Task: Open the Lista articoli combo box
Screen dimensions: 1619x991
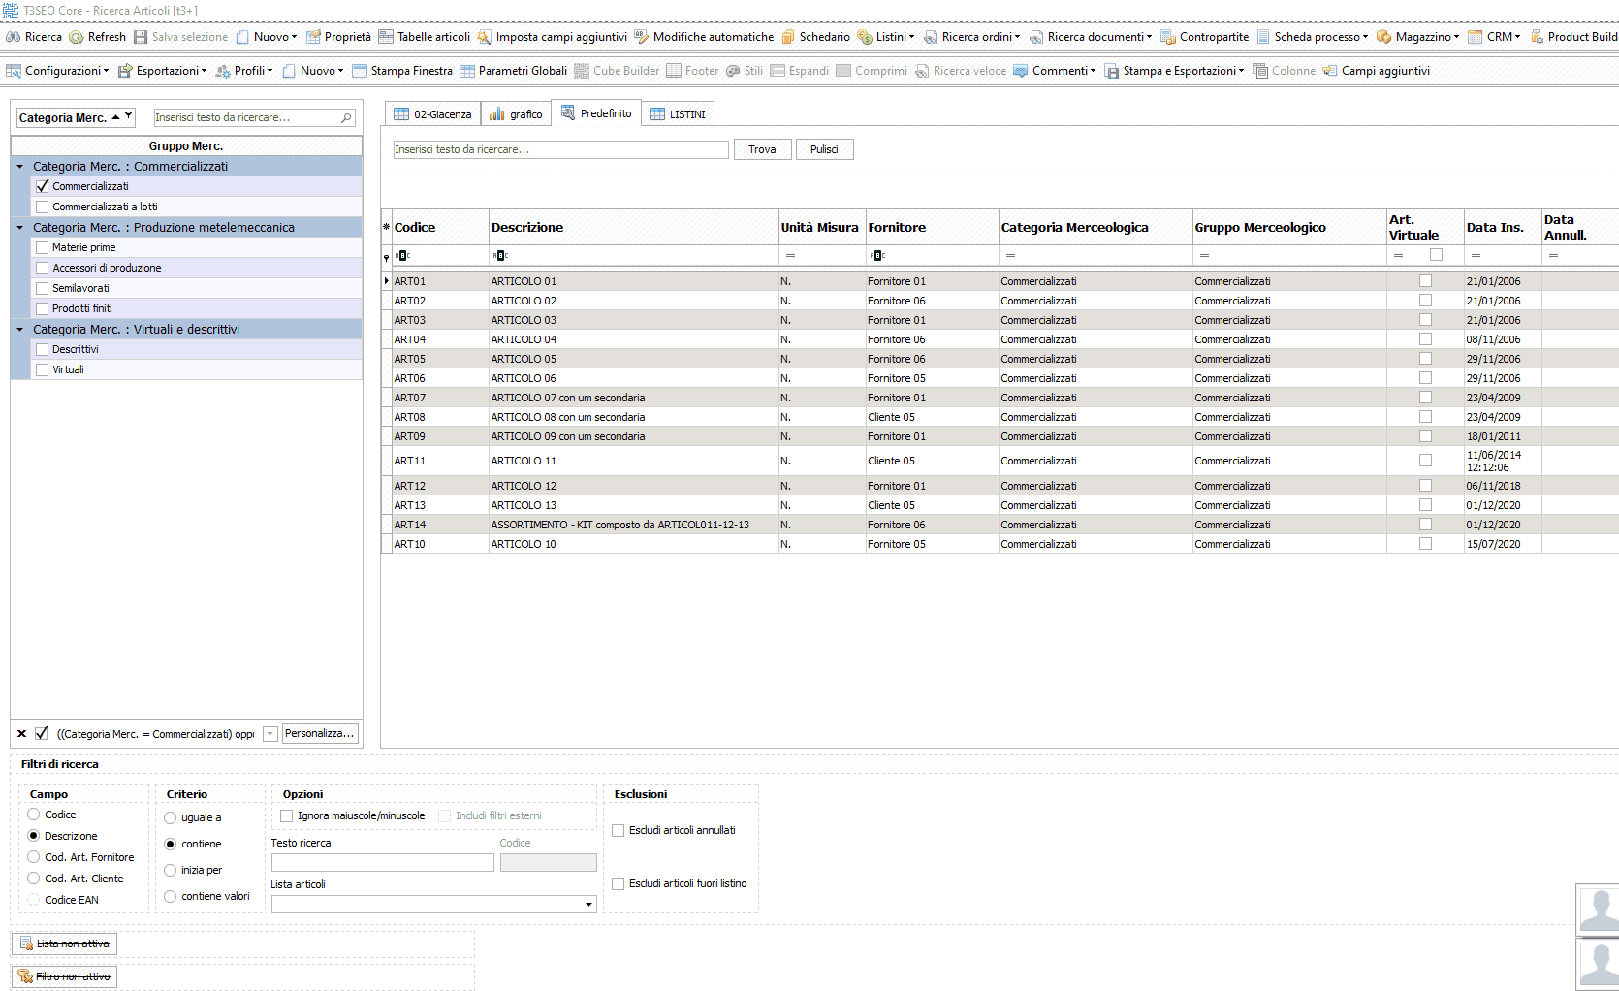Action: coord(588,904)
